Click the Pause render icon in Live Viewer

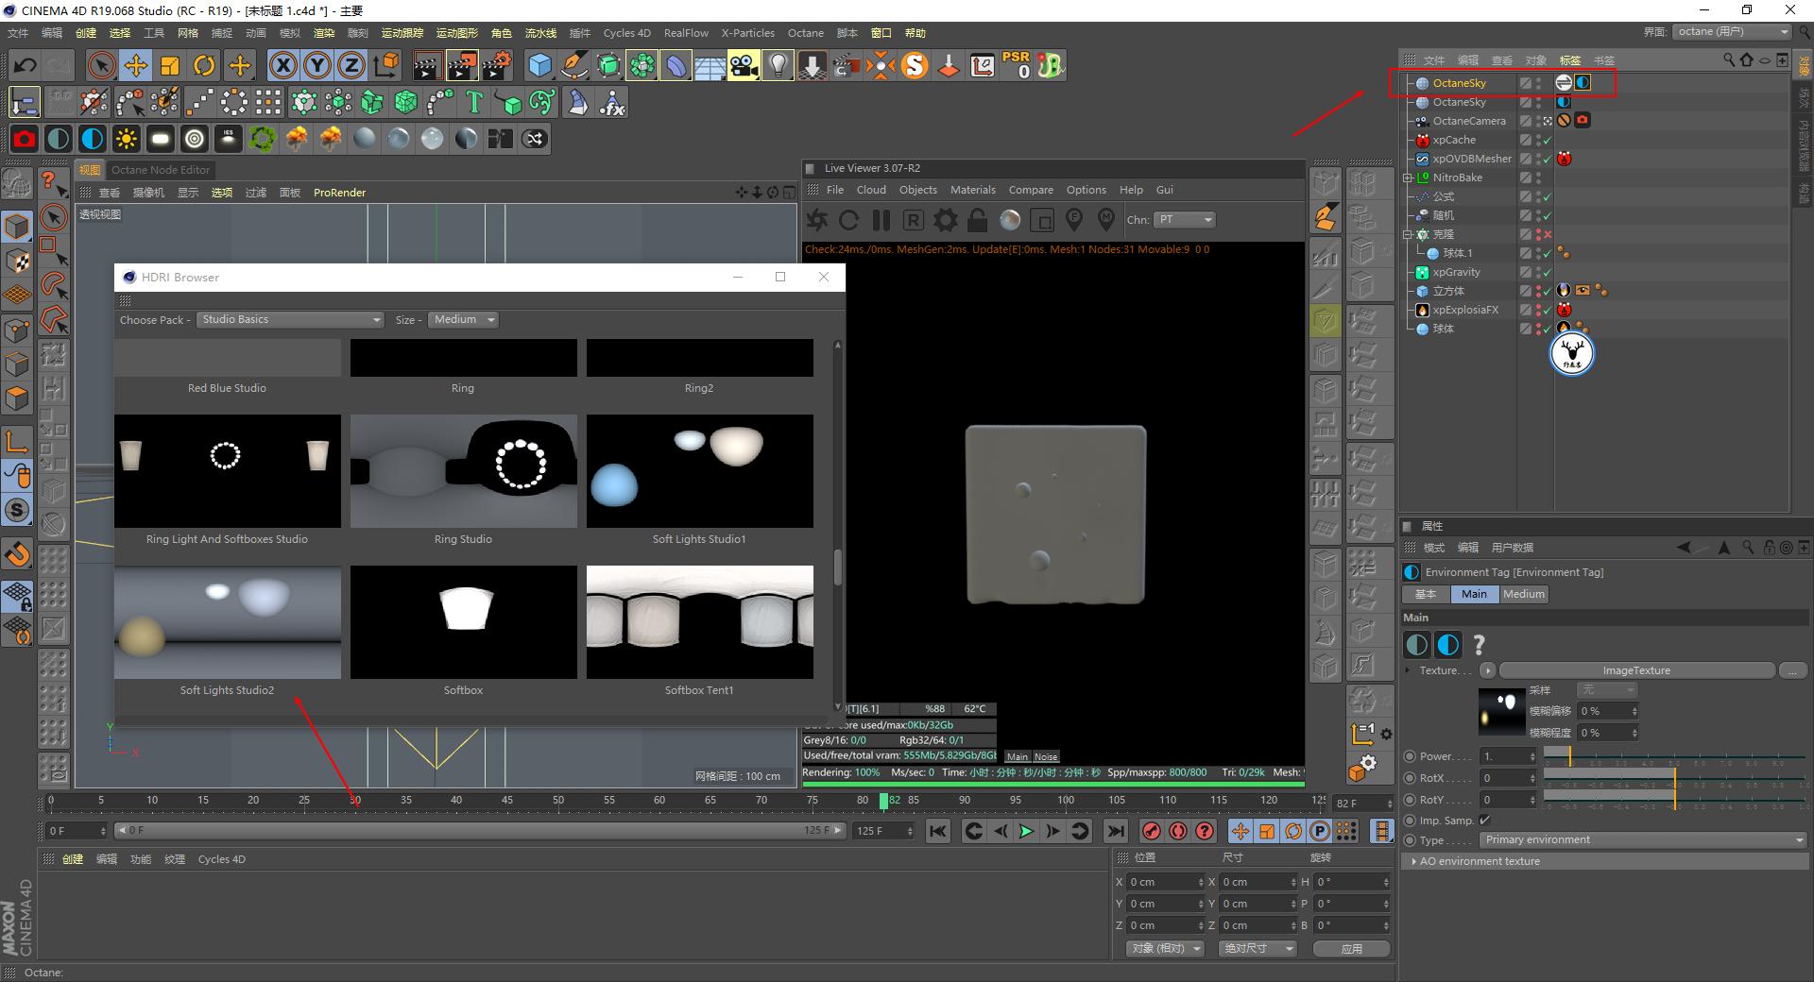[x=881, y=220]
